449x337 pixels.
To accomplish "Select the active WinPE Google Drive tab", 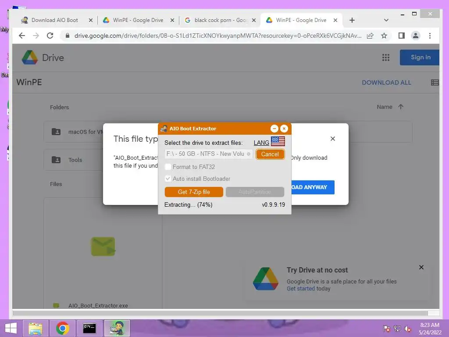I will tap(301, 20).
